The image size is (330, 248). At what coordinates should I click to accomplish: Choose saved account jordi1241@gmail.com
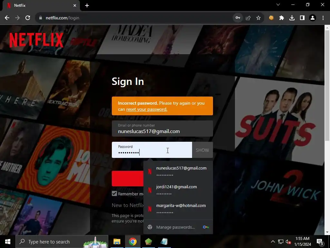tap(178, 190)
